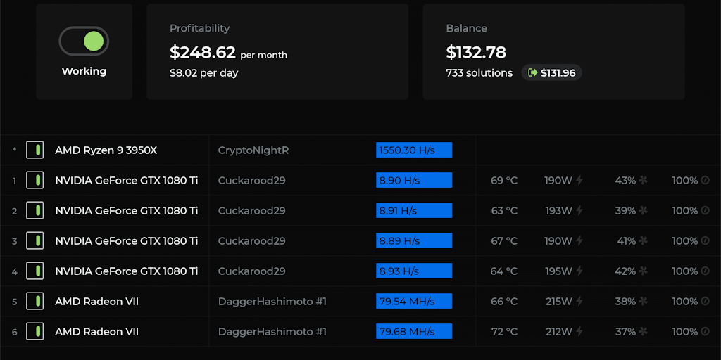Click the fan icon beside 39%
Viewport: 721px width, 360px height.
point(643,211)
